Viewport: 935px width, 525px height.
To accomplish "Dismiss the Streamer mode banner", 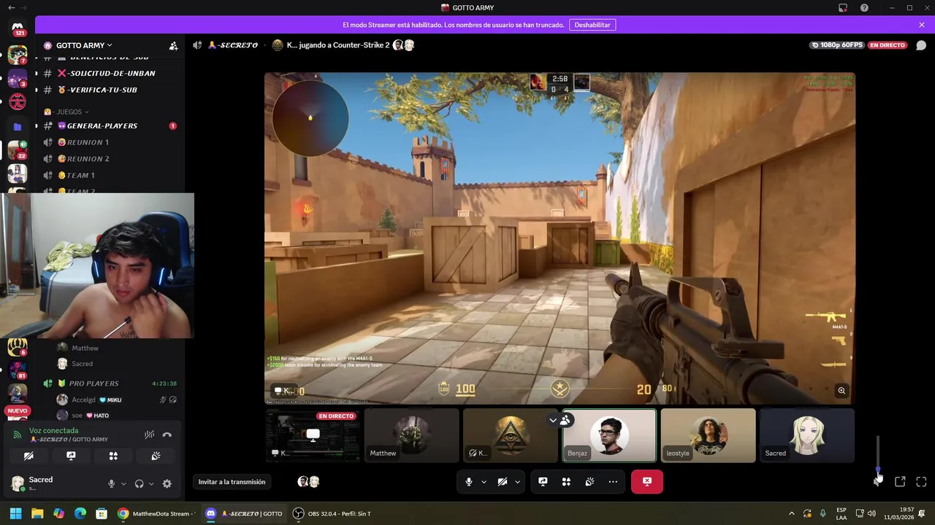I will tap(922, 25).
